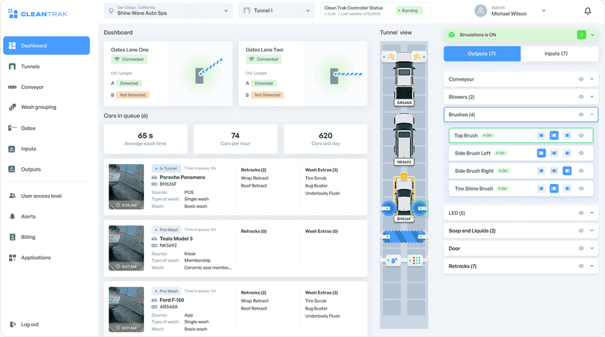Open the Billing section
Image resolution: width=605 pixels, height=337 pixels.
click(28, 237)
